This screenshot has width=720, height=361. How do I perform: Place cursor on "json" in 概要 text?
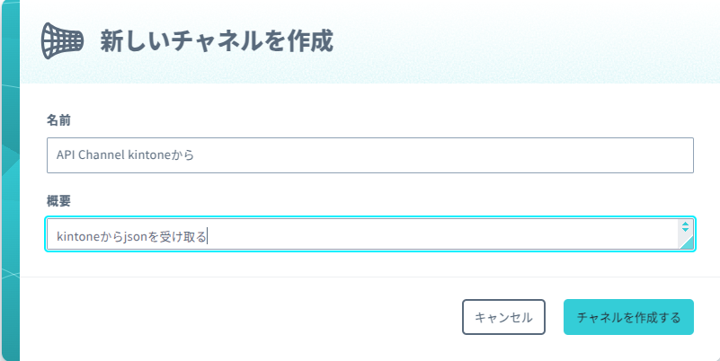pyautogui.click(x=135, y=237)
